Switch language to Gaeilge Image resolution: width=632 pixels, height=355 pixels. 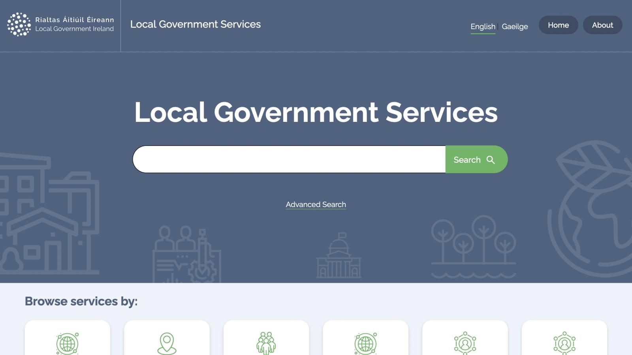[x=515, y=26]
